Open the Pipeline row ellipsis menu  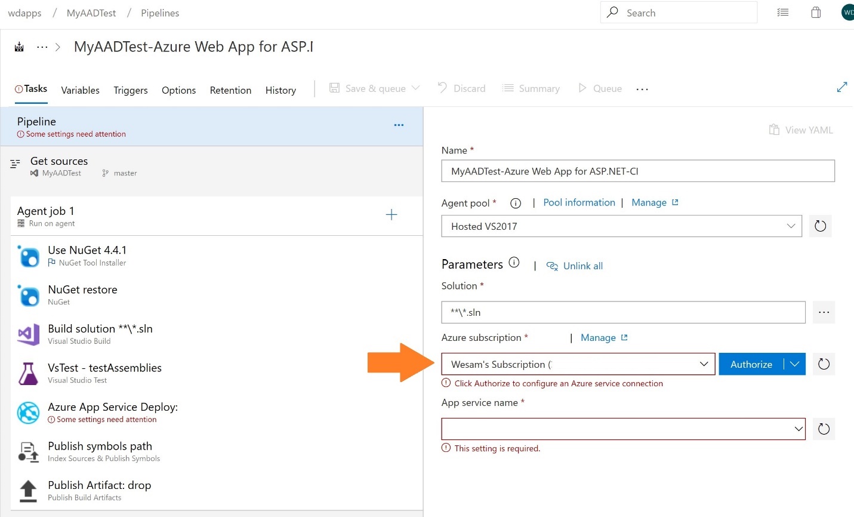coord(399,125)
